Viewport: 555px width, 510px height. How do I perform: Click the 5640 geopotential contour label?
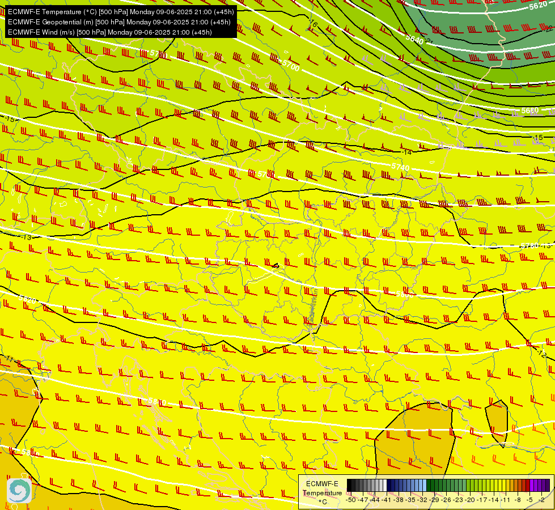click(x=414, y=39)
